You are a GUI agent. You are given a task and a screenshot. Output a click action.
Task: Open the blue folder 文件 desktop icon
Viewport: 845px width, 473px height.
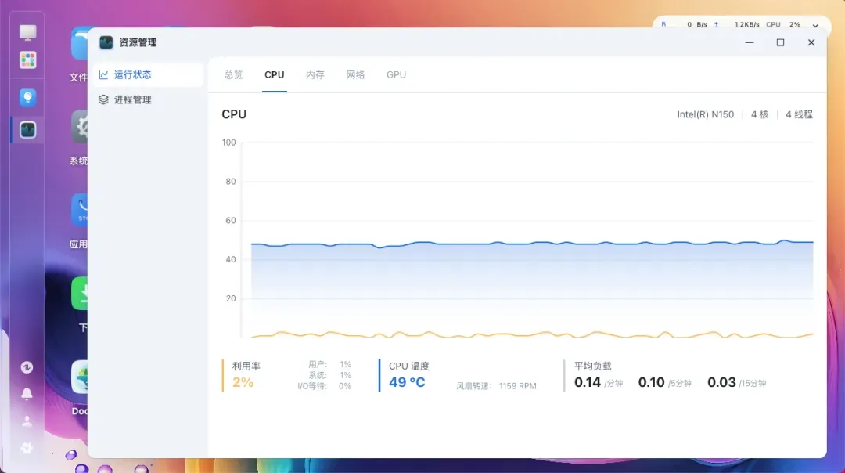point(79,44)
